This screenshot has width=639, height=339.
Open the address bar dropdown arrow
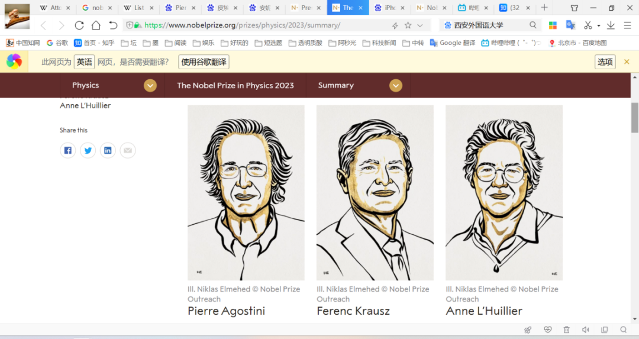pos(420,25)
